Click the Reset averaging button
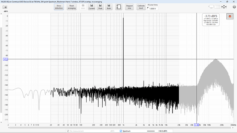Screen dimensions: 237x133 pyautogui.click(x=72, y=7)
